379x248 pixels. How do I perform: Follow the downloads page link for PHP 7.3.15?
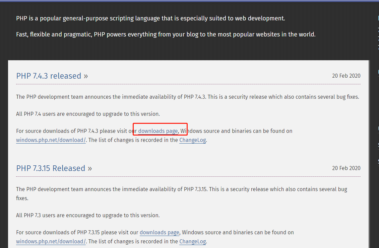160,232
